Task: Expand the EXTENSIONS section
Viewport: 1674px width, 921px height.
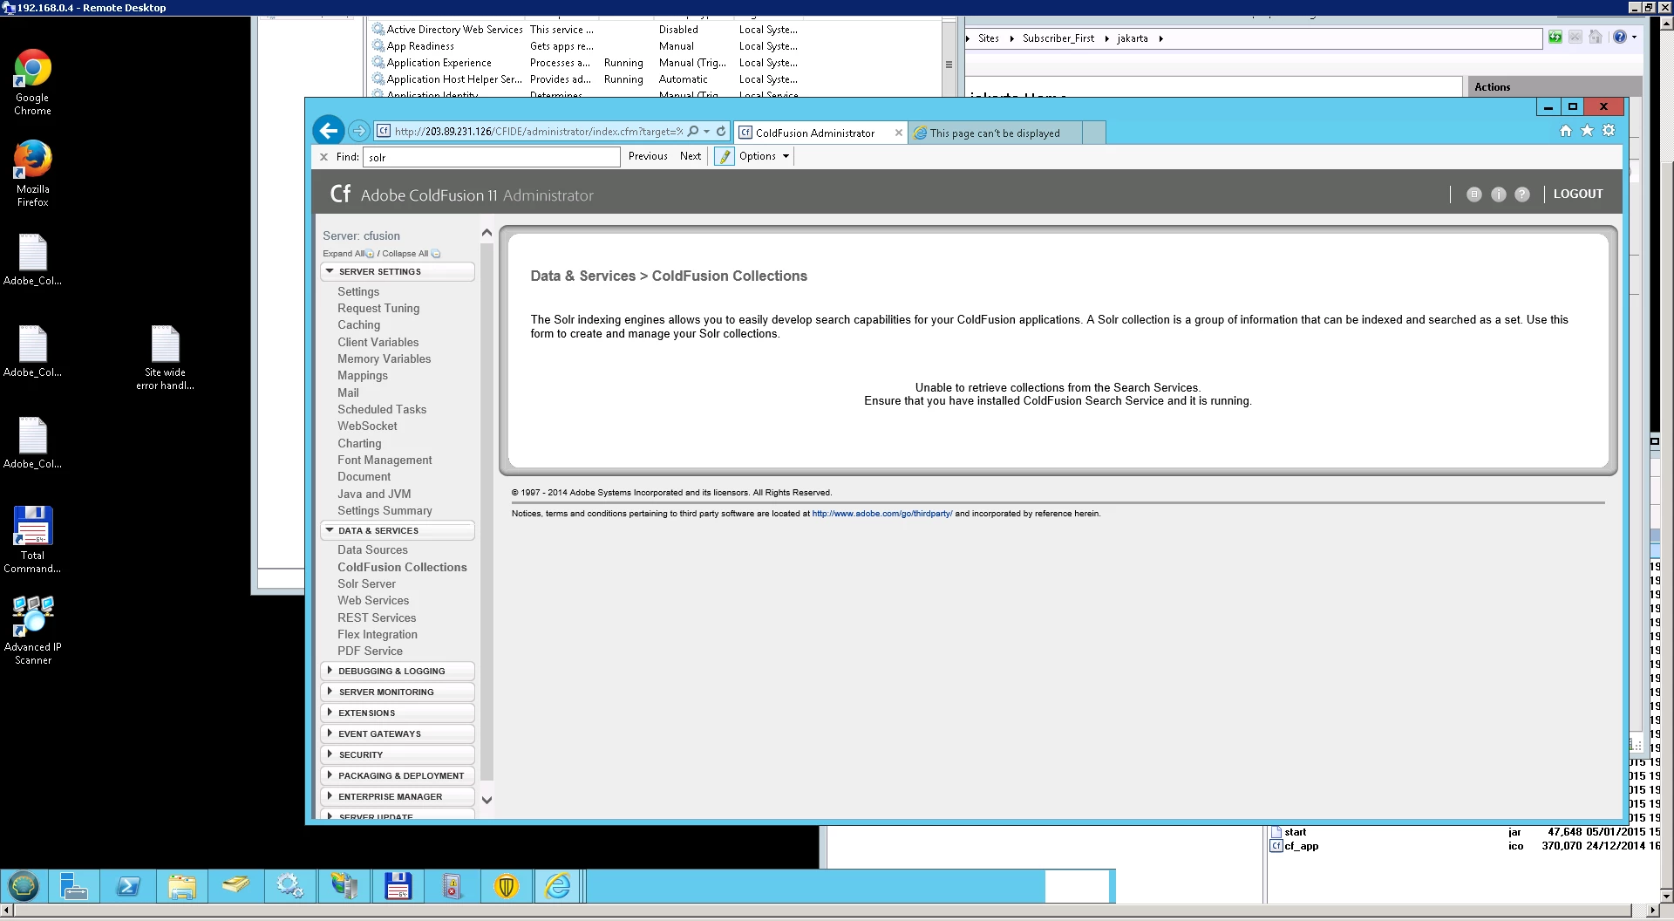Action: point(398,713)
